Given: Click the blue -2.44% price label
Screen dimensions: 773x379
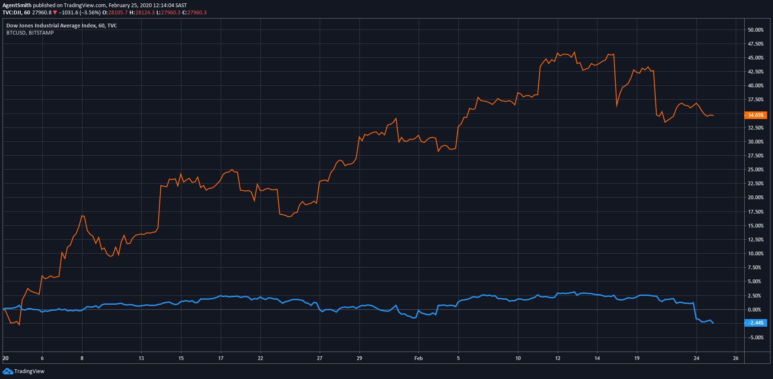Looking at the screenshot, I should (756, 323).
